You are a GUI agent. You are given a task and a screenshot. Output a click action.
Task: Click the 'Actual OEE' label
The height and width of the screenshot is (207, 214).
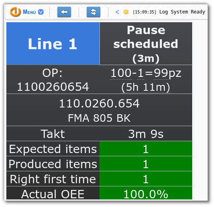point(53,194)
